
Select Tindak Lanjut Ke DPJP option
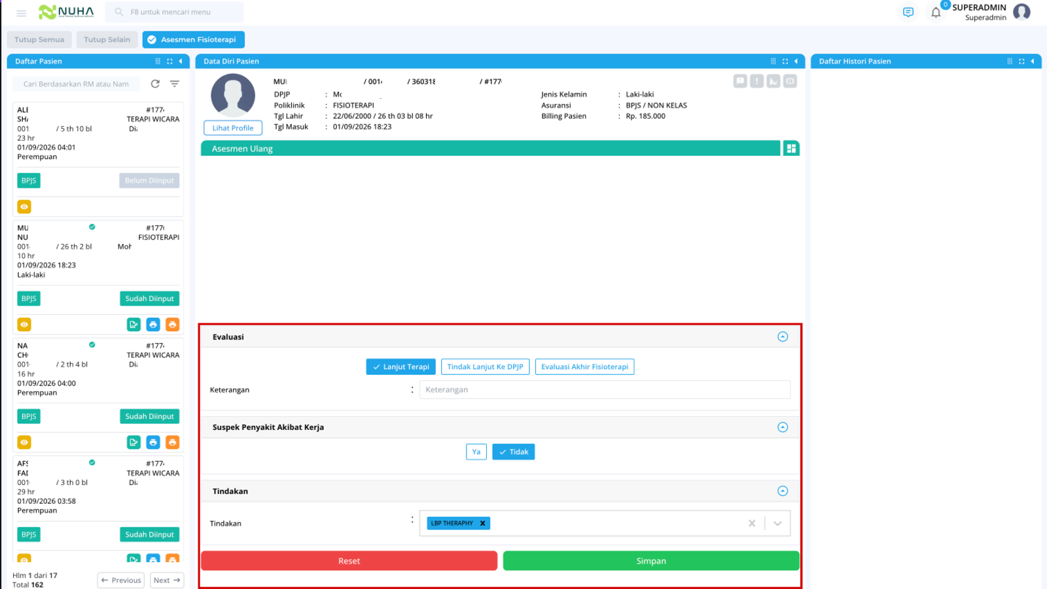pos(485,367)
